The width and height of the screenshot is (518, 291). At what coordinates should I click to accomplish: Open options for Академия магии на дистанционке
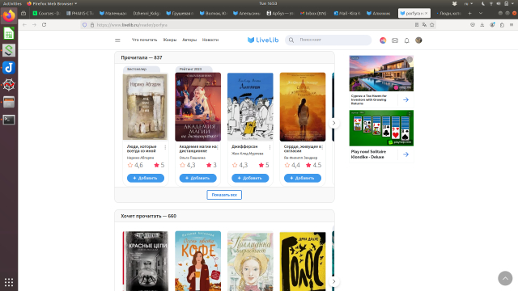(x=218, y=147)
